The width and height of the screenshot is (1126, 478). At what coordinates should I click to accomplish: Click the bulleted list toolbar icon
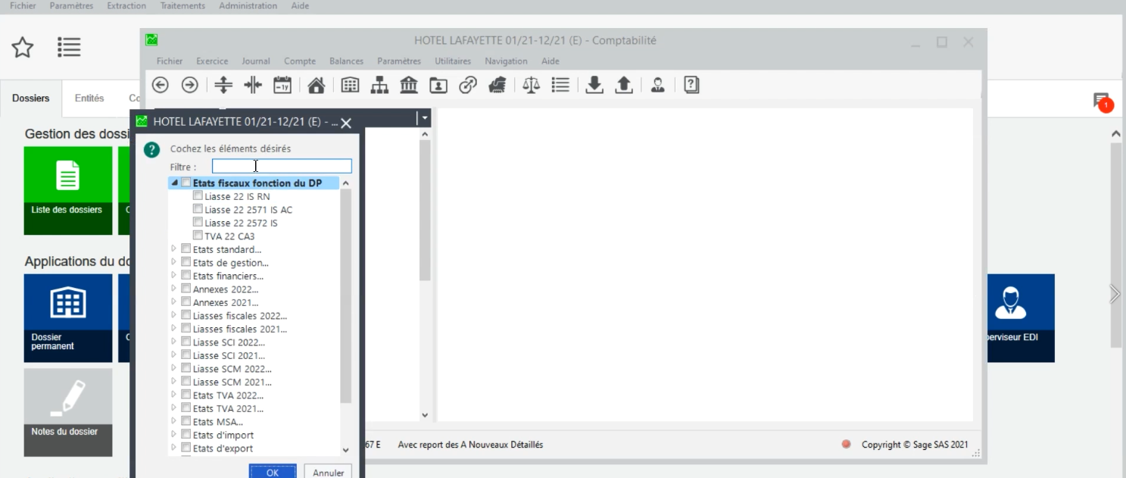(560, 86)
